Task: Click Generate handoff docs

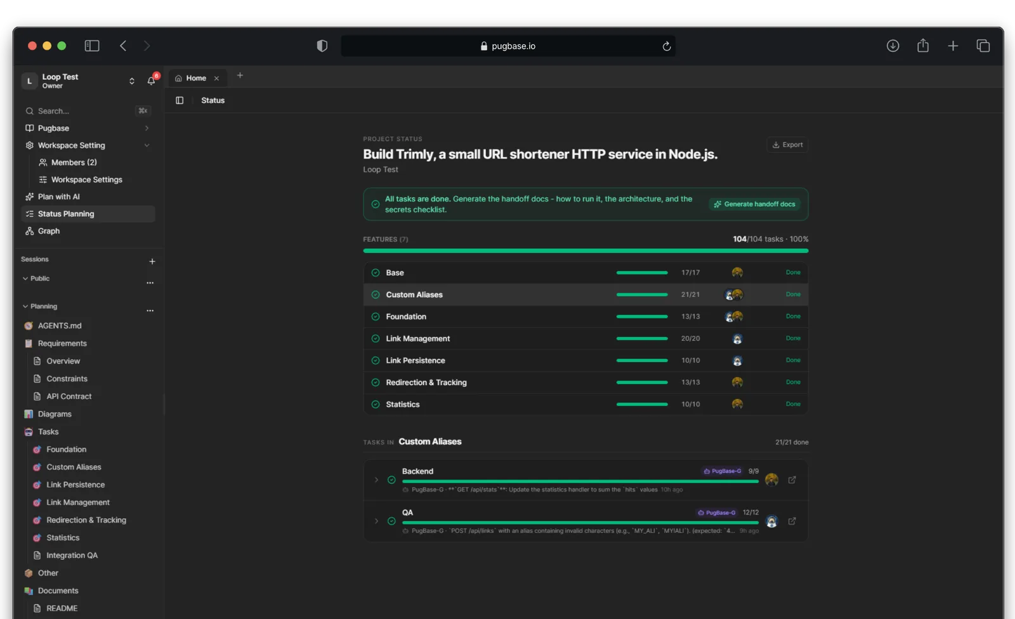Action: 754,204
